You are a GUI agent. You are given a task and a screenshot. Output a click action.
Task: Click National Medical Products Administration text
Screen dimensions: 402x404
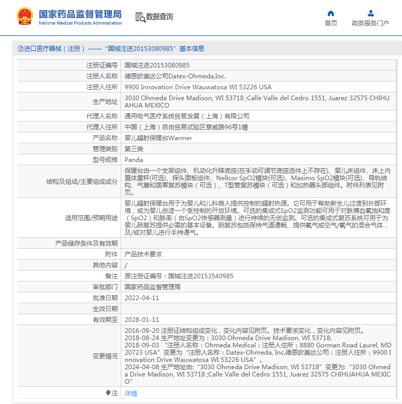pos(80,23)
